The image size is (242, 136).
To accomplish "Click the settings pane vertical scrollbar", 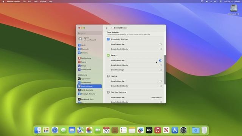I will [x=165, y=70].
